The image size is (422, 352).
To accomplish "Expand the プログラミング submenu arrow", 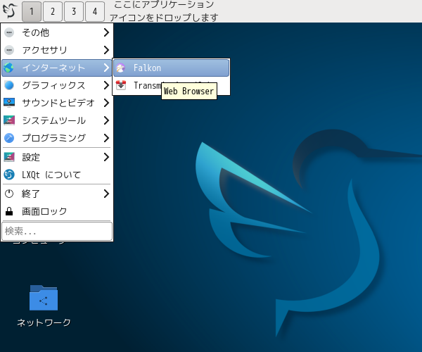I will pyautogui.click(x=106, y=138).
